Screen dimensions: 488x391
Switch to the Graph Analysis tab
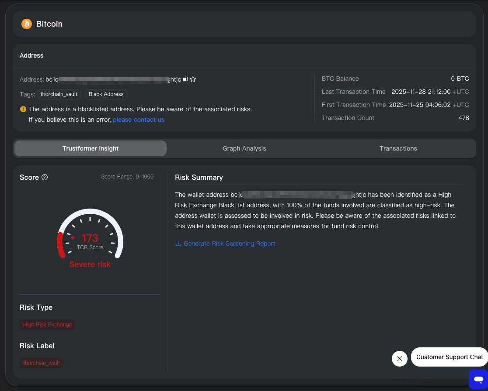244,148
